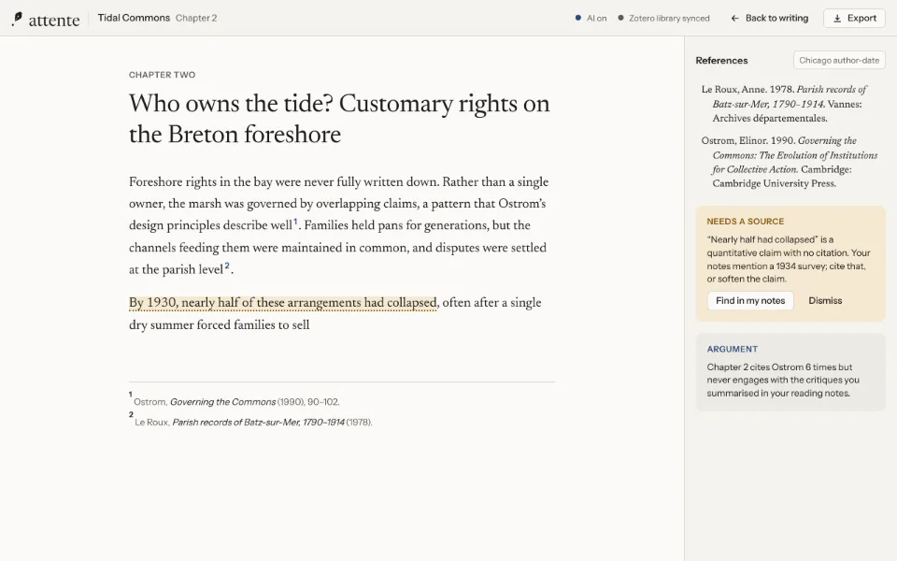
Task: Click highlighted sentence 'By 1930, nearly half'
Action: point(282,303)
